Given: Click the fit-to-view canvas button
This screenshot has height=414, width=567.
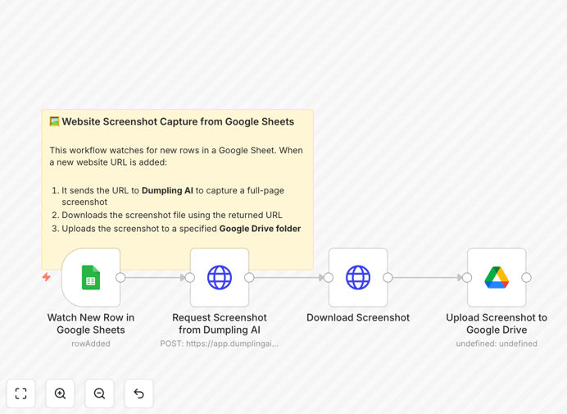Looking at the screenshot, I should click(x=21, y=394).
